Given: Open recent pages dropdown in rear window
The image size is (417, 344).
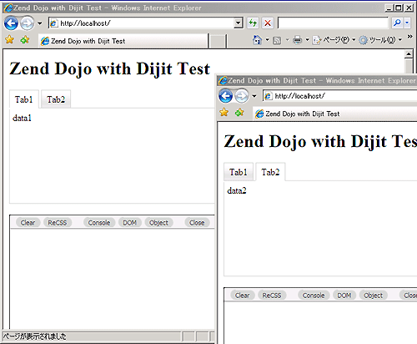Looking at the screenshot, I should 40,23.
